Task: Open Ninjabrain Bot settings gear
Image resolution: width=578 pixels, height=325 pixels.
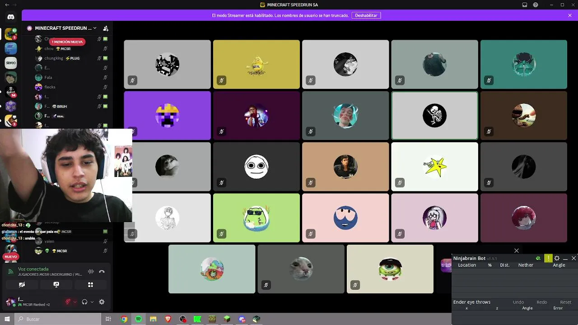Action: [557, 258]
